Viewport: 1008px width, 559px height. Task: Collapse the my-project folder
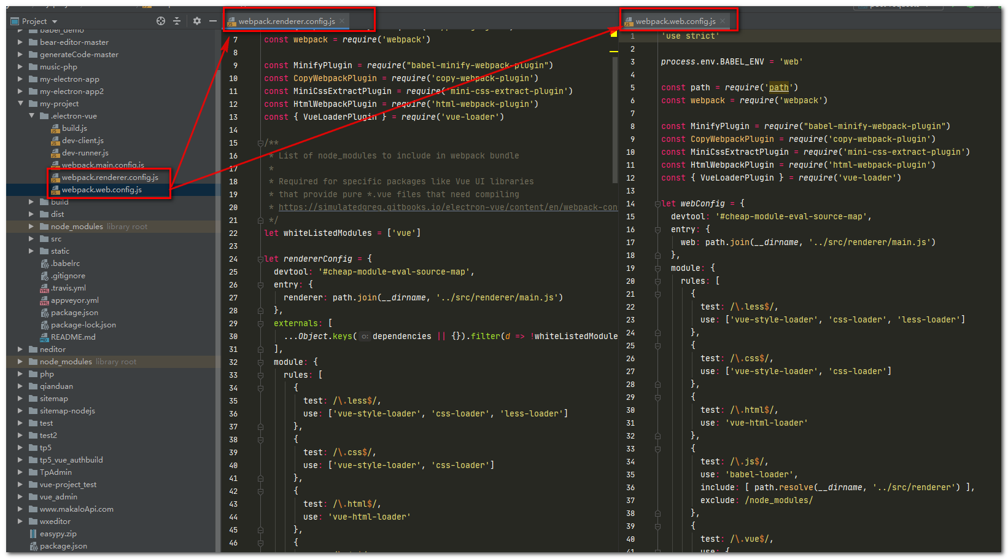point(20,104)
